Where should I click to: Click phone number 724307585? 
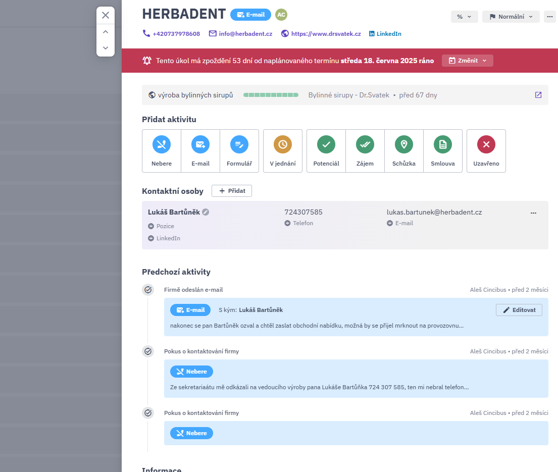coord(303,212)
